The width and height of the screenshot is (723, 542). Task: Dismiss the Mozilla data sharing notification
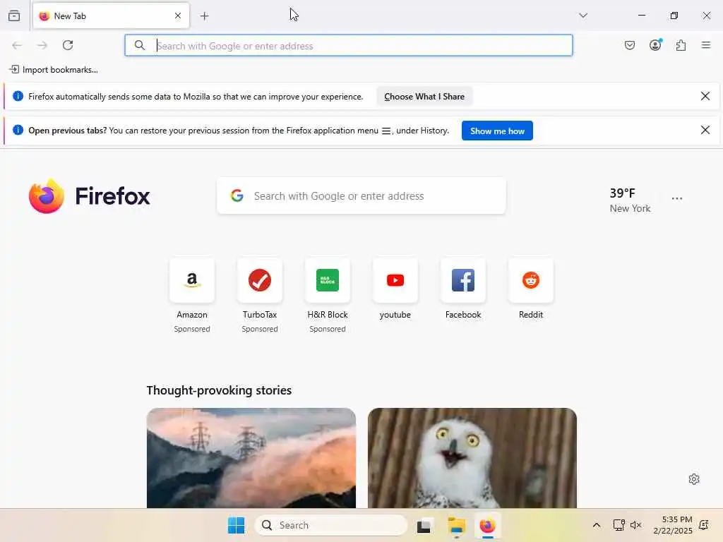tap(705, 96)
